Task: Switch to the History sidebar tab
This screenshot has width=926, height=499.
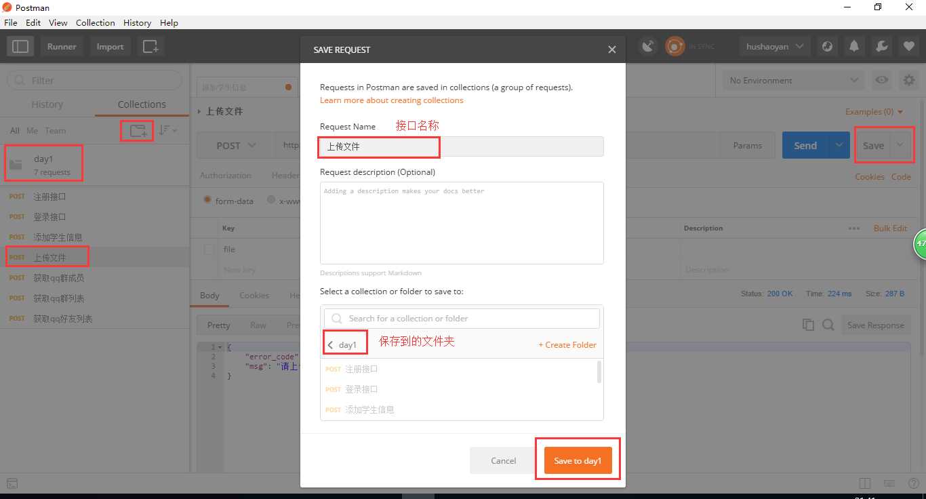Action: [47, 104]
